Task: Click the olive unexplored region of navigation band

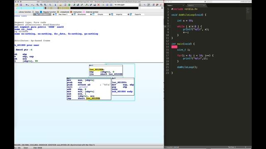Action: pos(64,8)
